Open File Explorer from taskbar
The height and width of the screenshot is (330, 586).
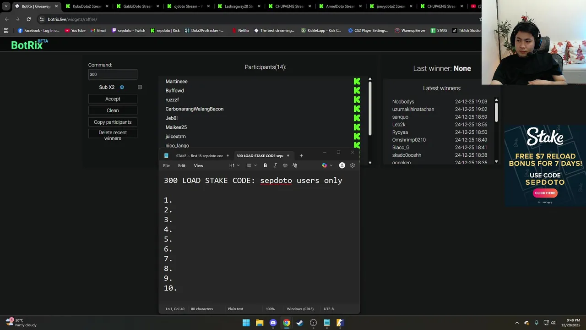(260, 323)
